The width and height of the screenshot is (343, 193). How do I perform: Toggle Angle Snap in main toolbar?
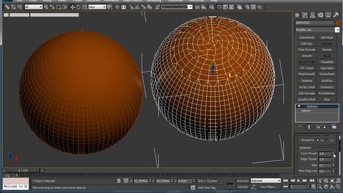click(137, 7)
